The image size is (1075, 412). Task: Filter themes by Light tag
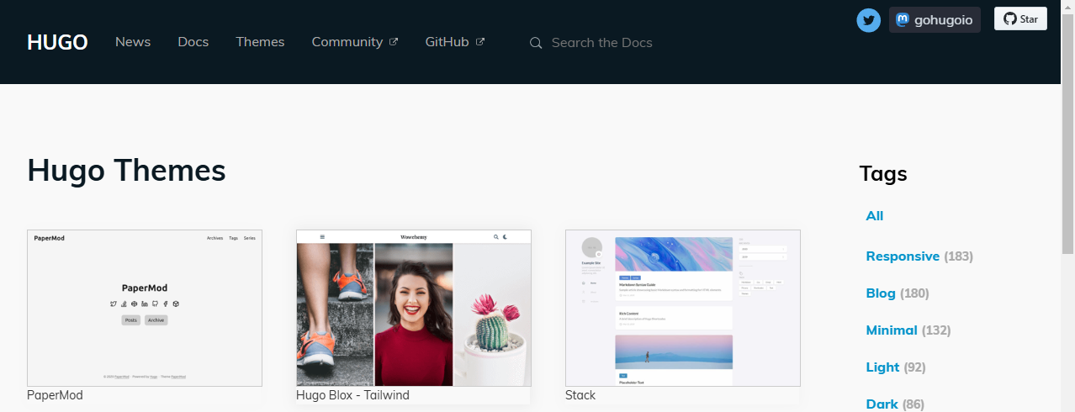coord(882,367)
